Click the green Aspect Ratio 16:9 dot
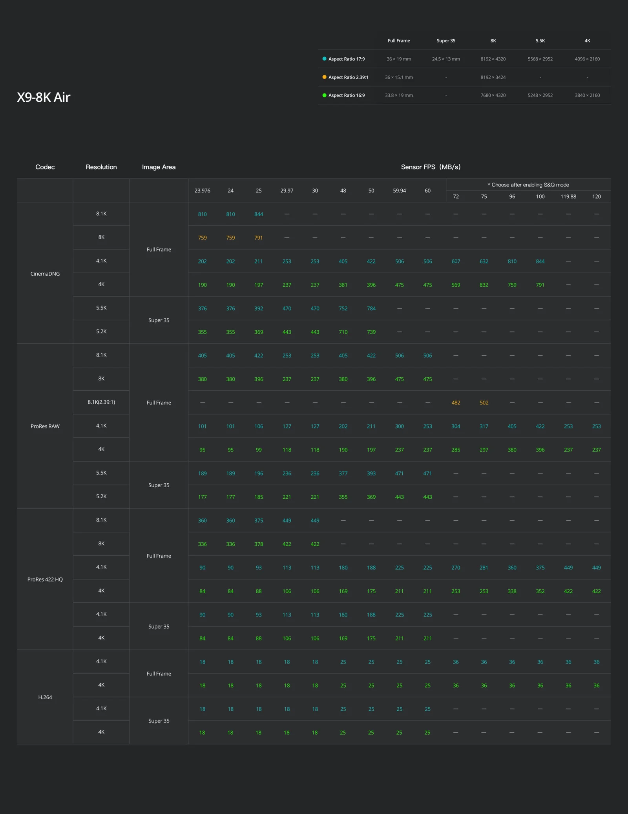Screen dimensions: 628x814 click(x=324, y=95)
